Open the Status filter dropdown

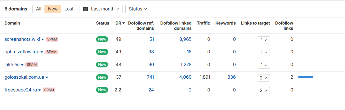[x=138, y=9]
